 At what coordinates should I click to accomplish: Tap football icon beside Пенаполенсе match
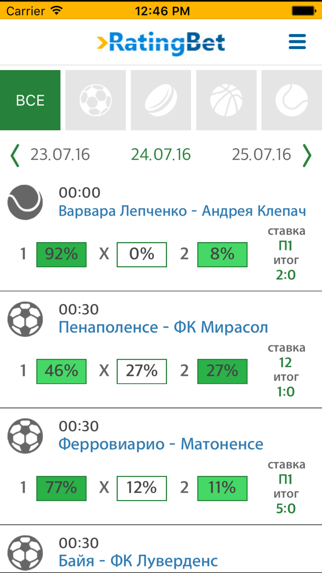point(25,319)
